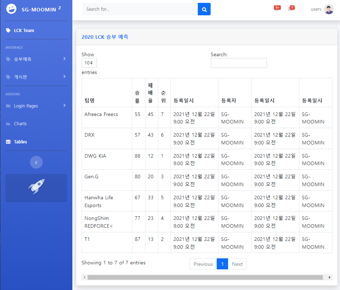Select the Afreeca Freecs team cell
The width and height of the screenshot is (340, 290).
(x=107, y=117)
